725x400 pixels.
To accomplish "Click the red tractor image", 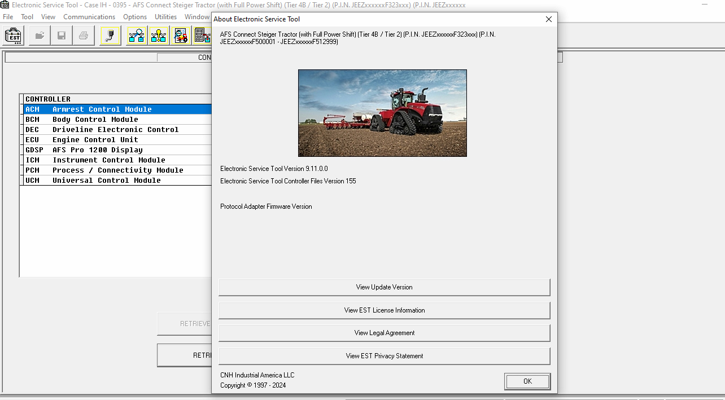I will [x=382, y=112].
